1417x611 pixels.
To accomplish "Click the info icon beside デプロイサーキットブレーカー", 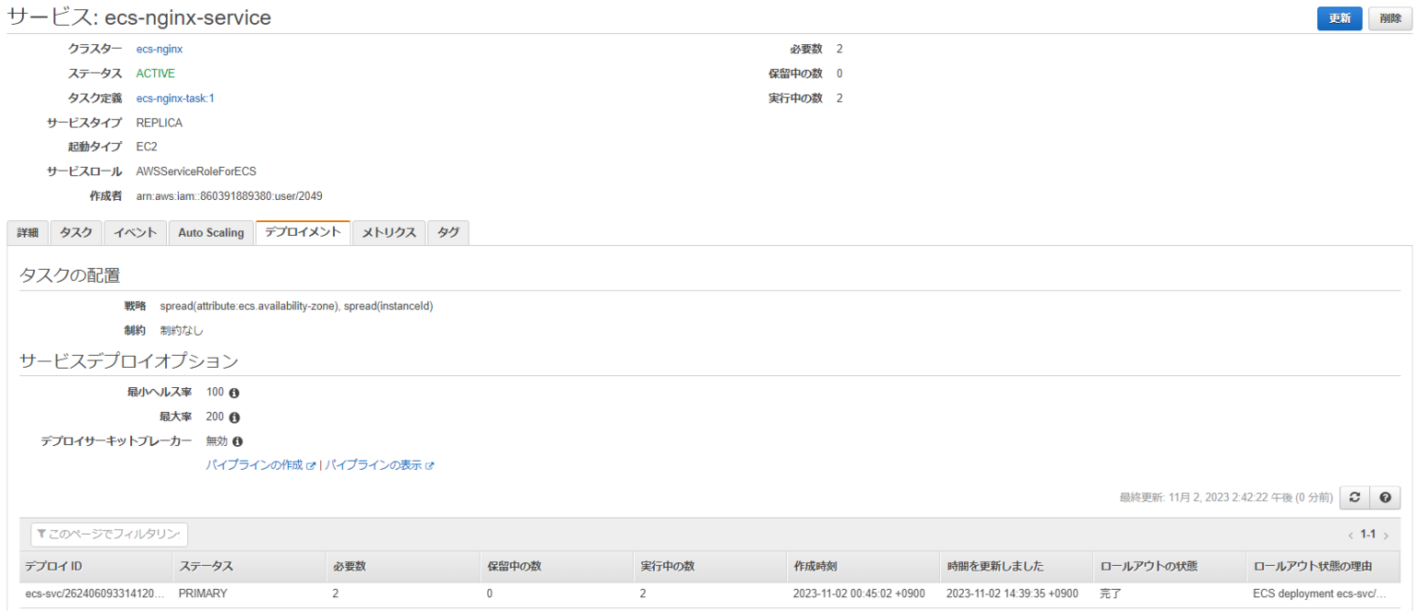I will pyautogui.click(x=238, y=441).
